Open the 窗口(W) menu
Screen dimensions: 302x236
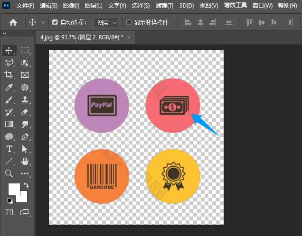pyautogui.click(x=263, y=6)
